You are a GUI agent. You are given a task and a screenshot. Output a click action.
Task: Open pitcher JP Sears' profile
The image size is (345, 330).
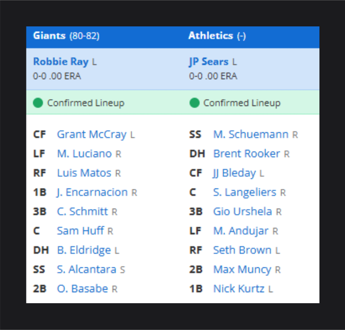click(209, 62)
